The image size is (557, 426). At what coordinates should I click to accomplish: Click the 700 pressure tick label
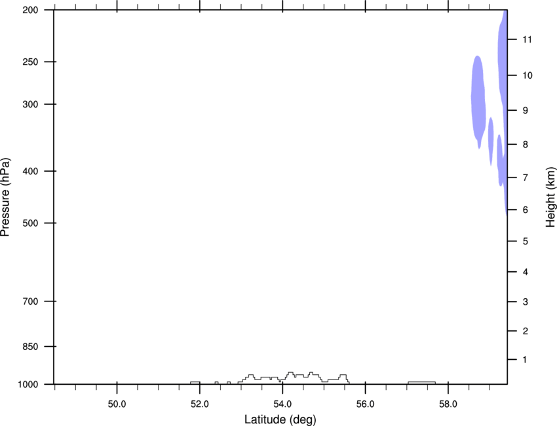click(30, 301)
